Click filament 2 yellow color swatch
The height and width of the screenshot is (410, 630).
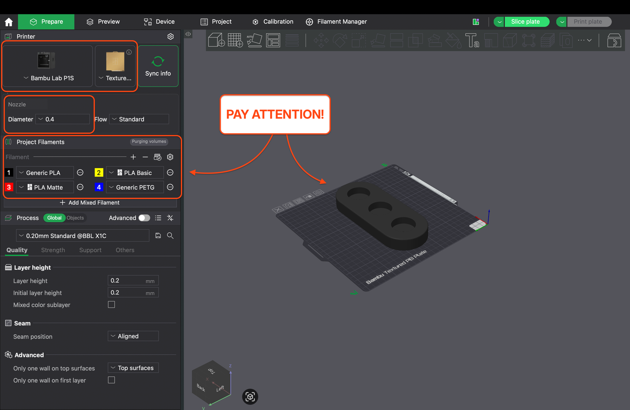coord(99,173)
